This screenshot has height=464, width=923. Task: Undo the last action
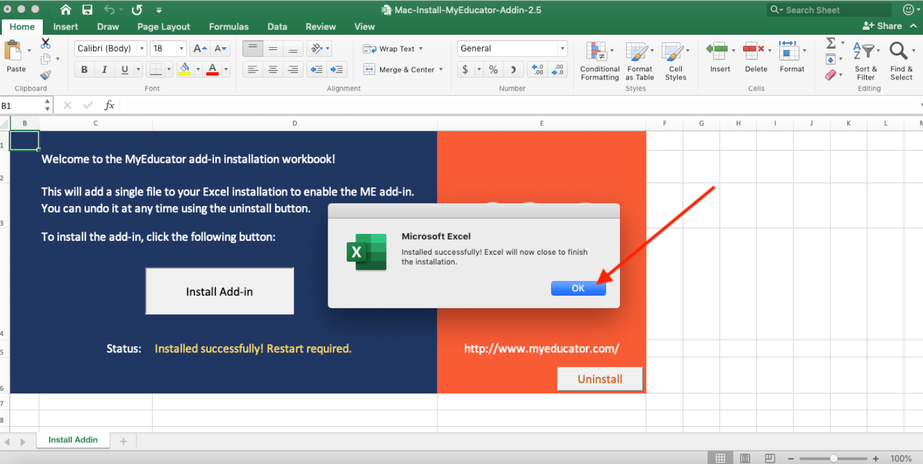point(109,10)
